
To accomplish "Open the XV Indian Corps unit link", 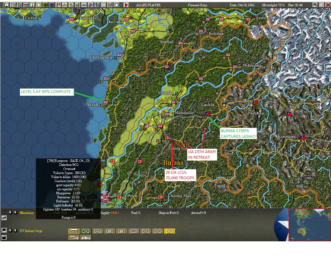I will [x=31, y=231].
